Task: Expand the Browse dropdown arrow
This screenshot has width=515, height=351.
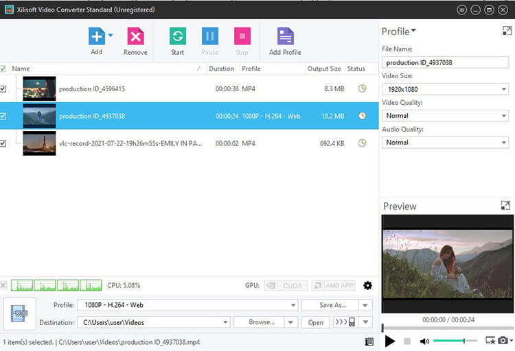Action: [291, 322]
